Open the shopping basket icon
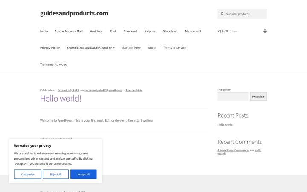 tap(265, 31)
